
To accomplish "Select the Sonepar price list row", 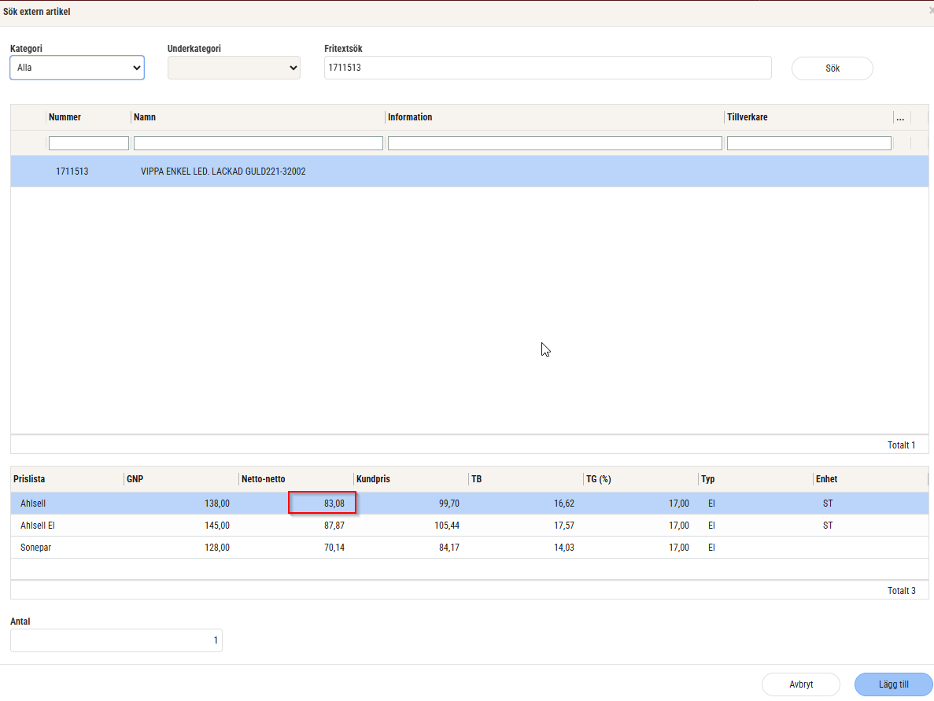I will pyautogui.click(x=36, y=548).
